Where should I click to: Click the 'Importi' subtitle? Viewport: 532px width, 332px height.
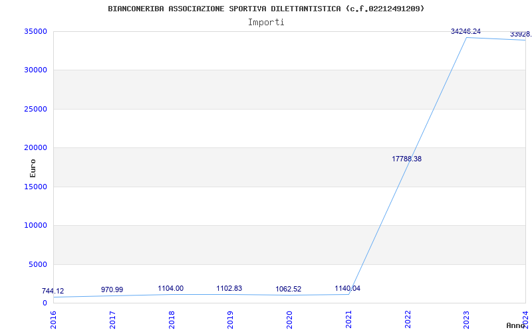click(x=266, y=23)
